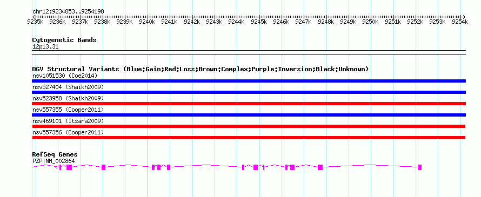Click the RefSeq Genes track heading
The image size is (481, 197).
click(55, 154)
